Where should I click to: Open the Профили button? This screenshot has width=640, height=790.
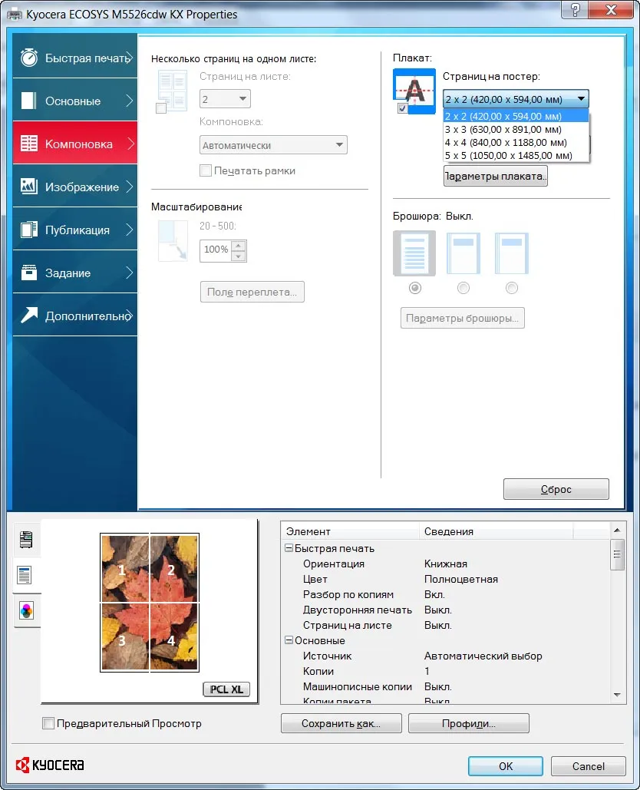(x=469, y=723)
